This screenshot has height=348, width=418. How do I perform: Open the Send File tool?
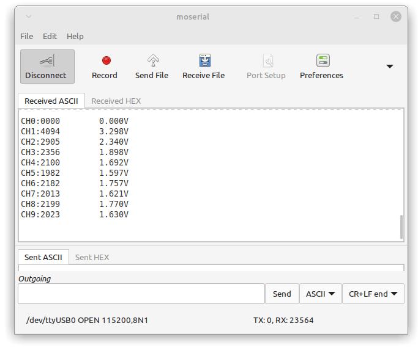[x=152, y=67]
